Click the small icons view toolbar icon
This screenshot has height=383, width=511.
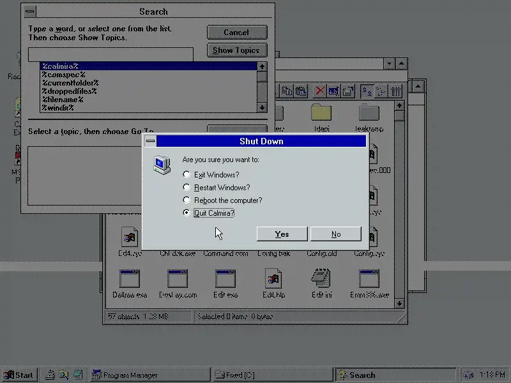[381, 91]
